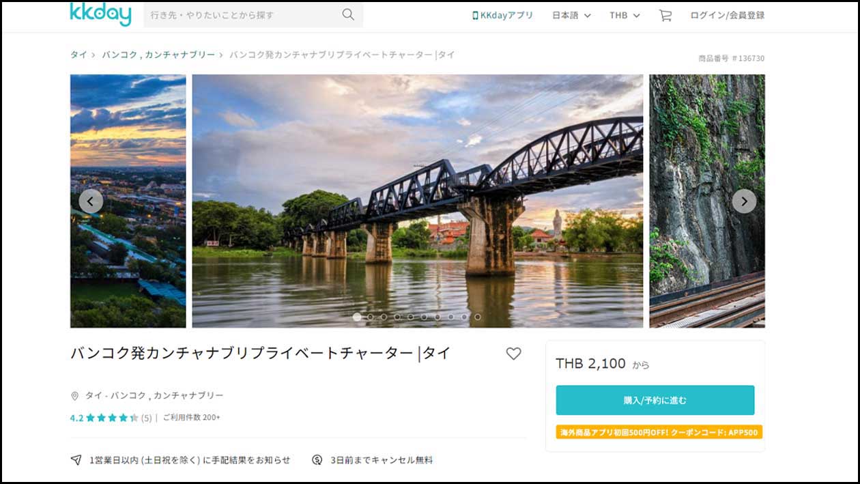The width and height of the screenshot is (860, 484).
Task: Click the THB 2,100 price text
Action: [x=590, y=364]
